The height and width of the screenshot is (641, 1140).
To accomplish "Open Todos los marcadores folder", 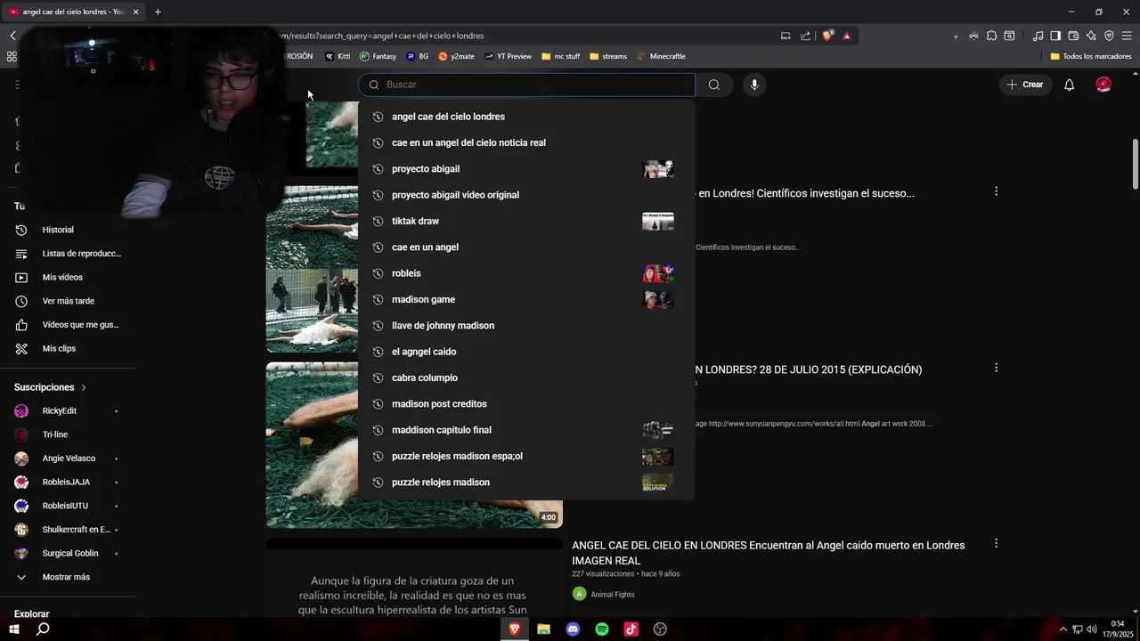I will [1091, 56].
